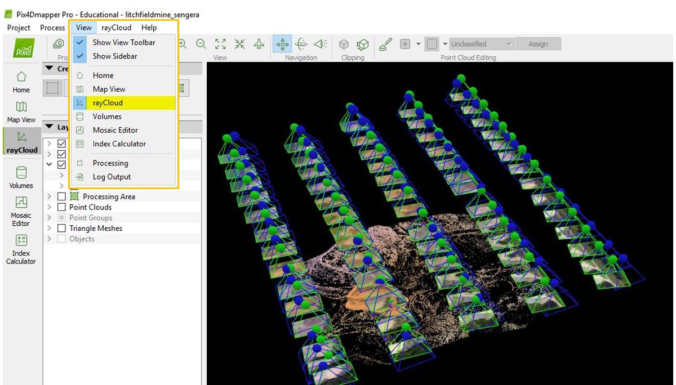Select the Volumes tool in the sidebar

(x=21, y=177)
